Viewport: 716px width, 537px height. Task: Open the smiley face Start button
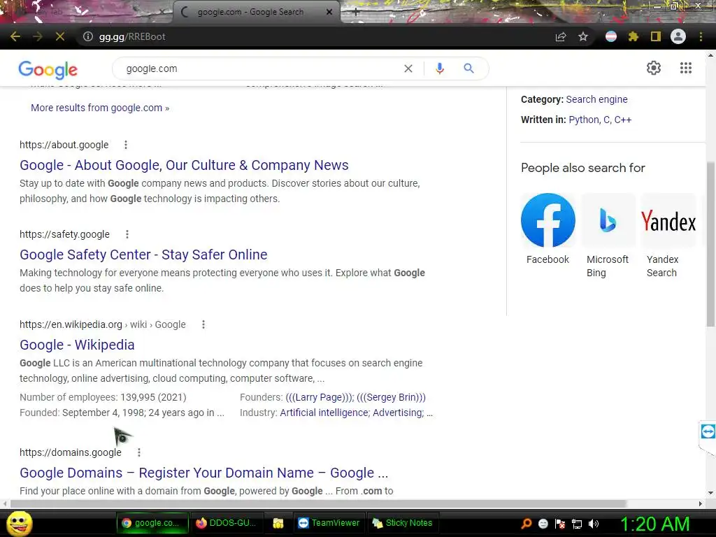point(19,523)
